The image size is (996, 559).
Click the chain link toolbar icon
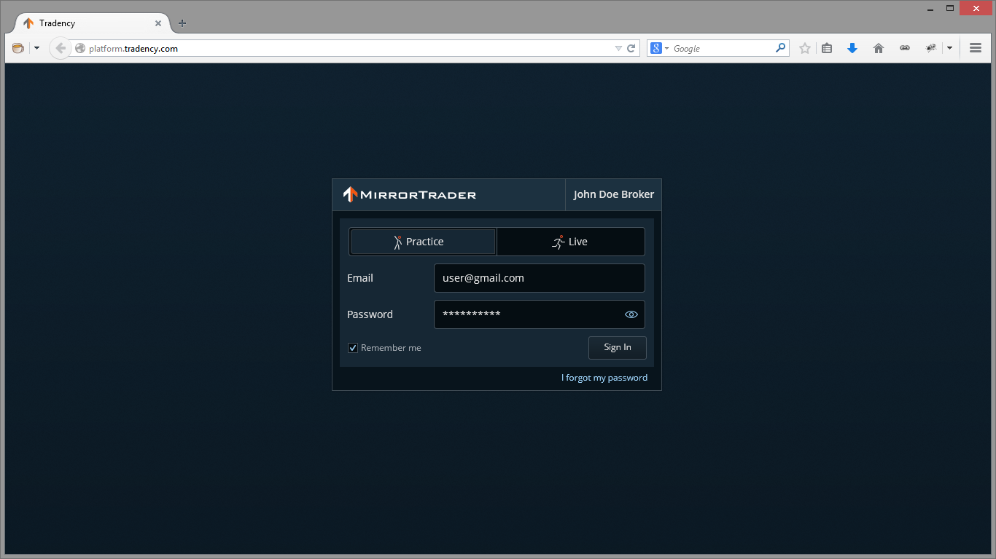[x=905, y=48]
